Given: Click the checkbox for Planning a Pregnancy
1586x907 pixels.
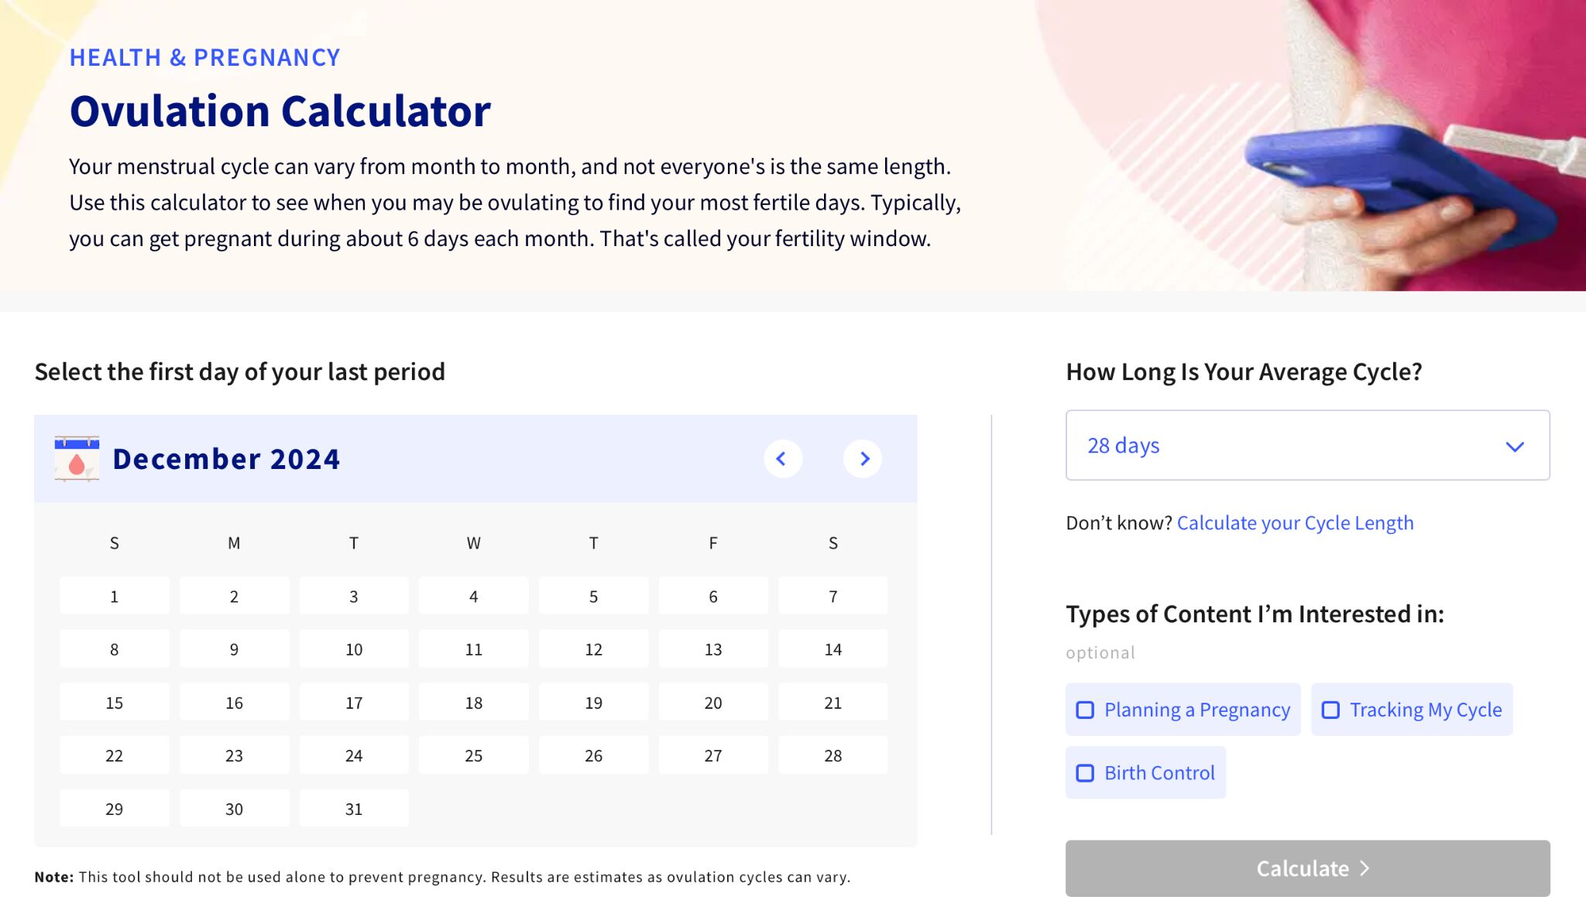Looking at the screenshot, I should coord(1085,710).
